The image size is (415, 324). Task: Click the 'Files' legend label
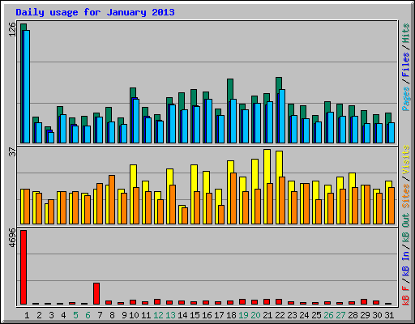click(x=405, y=65)
